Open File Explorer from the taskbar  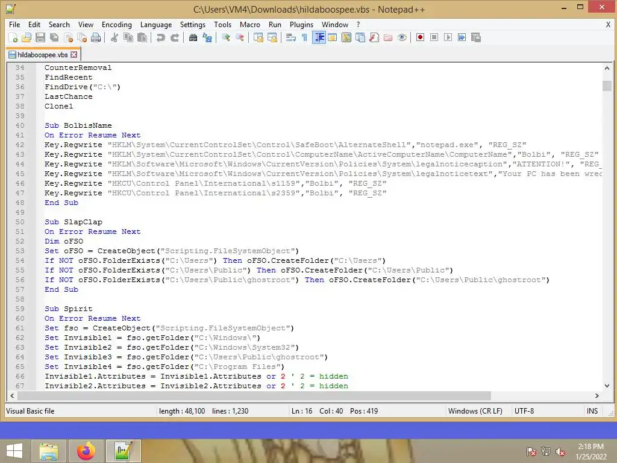(x=49, y=451)
